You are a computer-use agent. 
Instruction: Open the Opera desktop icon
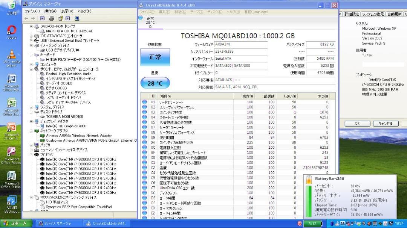[11, 32]
